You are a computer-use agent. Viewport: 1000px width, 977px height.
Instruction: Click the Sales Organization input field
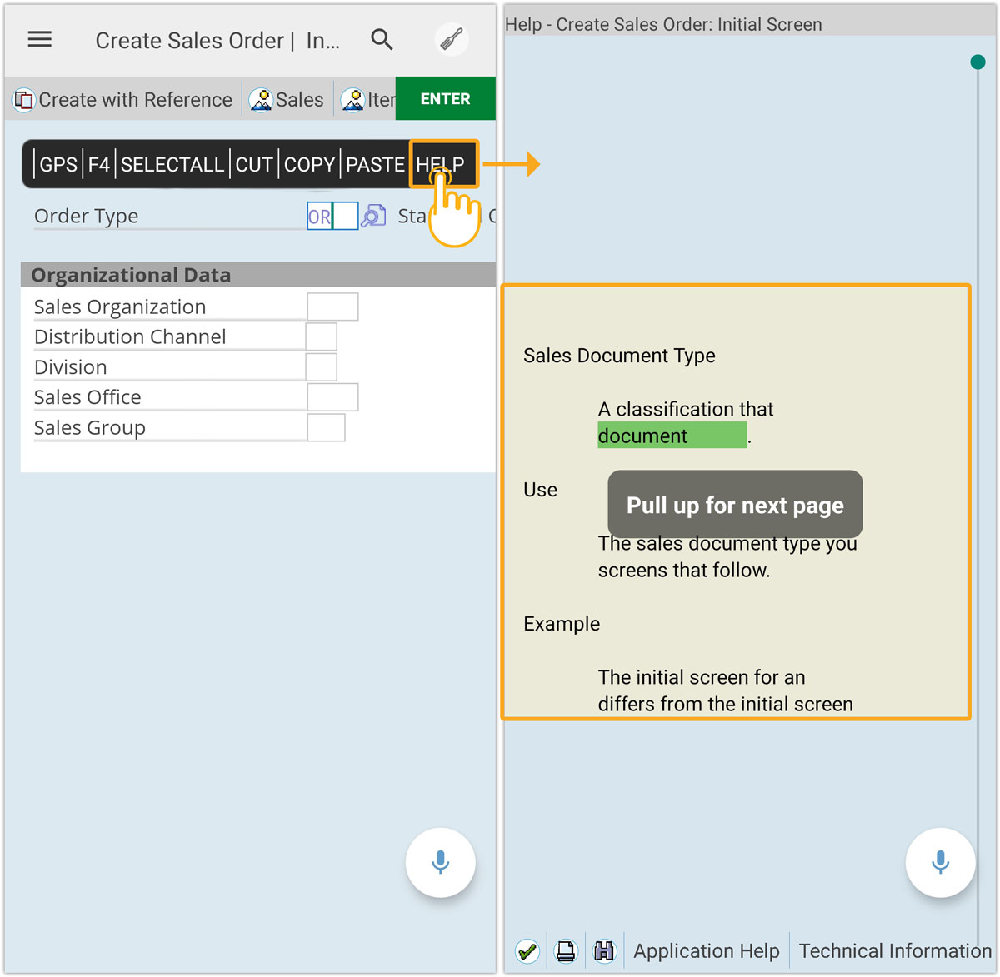[332, 307]
